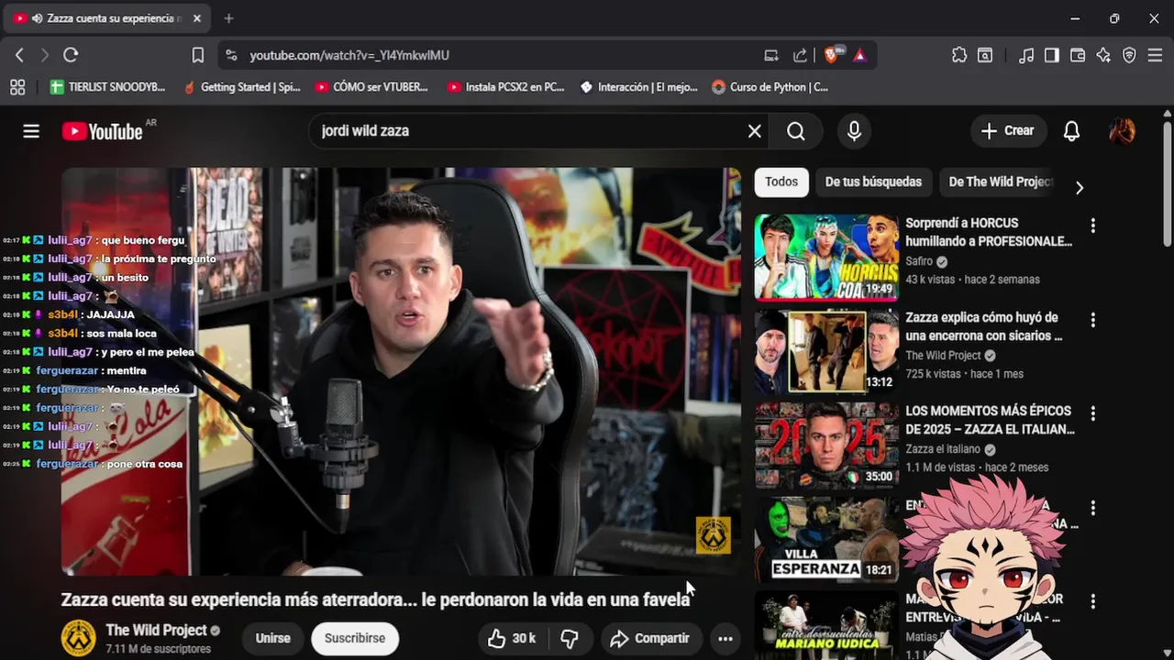Screen dimensions: 1174x660
Task: Open Interacción | El mejo... bookmark
Action: [638, 87]
